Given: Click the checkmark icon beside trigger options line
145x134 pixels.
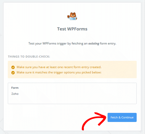Looking at the screenshot, I should pos(13,73).
